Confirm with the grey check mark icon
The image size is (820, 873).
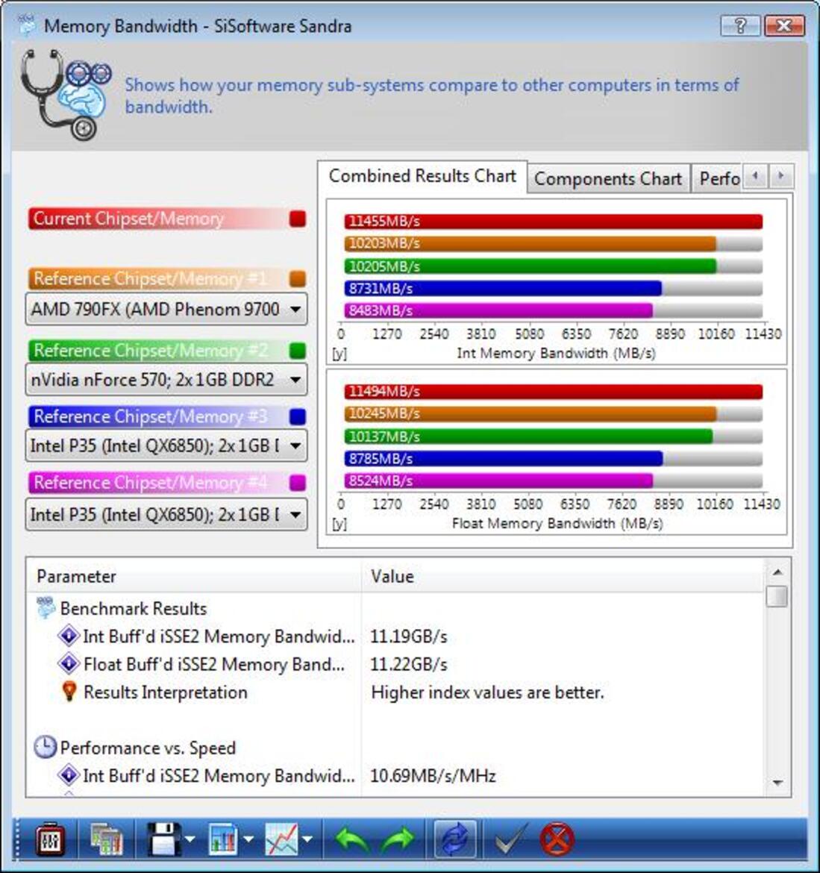511,839
